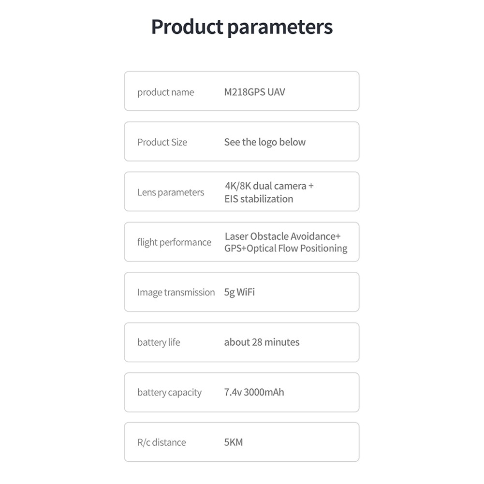Select the "product name" label
This screenshot has height=484, width=484.
click(165, 92)
